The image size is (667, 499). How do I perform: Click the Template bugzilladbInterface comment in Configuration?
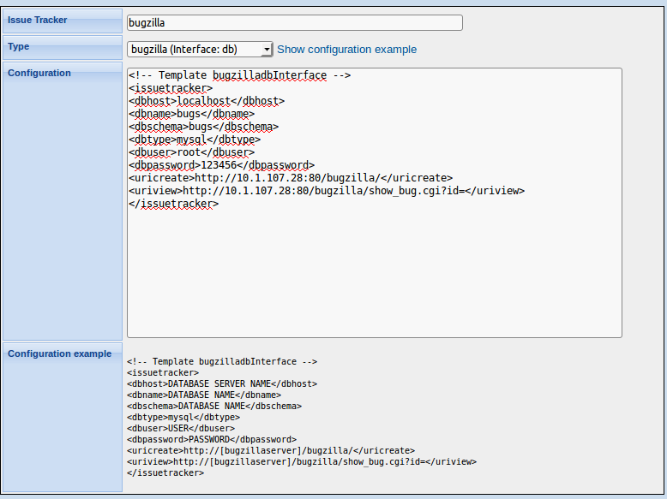click(239, 75)
